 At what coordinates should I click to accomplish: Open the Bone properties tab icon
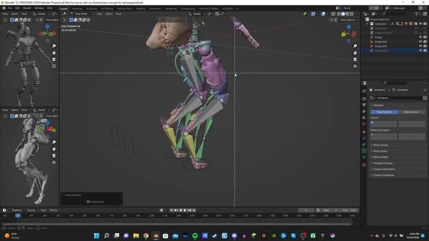(x=364, y=157)
